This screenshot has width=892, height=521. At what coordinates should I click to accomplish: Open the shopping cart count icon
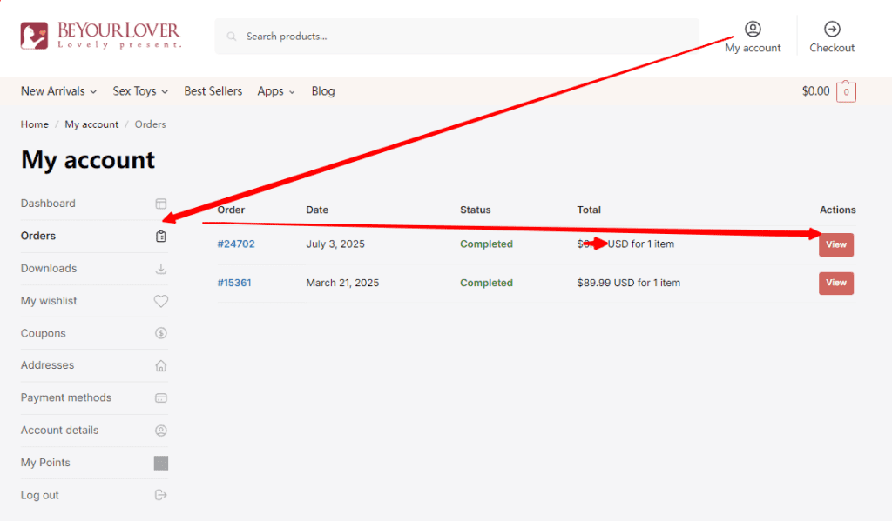pos(846,92)
